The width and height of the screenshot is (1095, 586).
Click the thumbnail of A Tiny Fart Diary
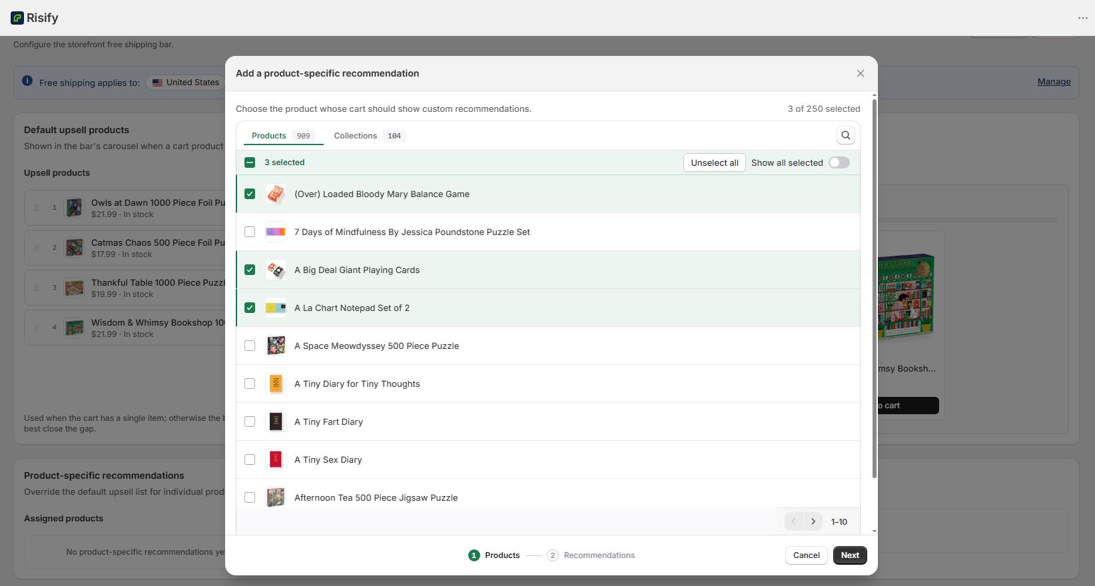click(x=276, y=422)
